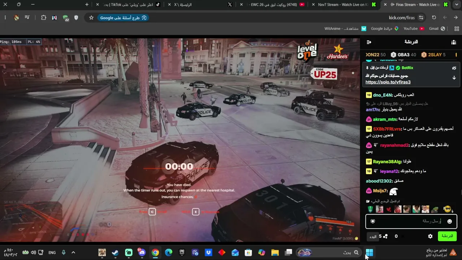This screenshot has width=462, height=260.
Task: Open the Windows Start menu
Action: pos(369,252)
